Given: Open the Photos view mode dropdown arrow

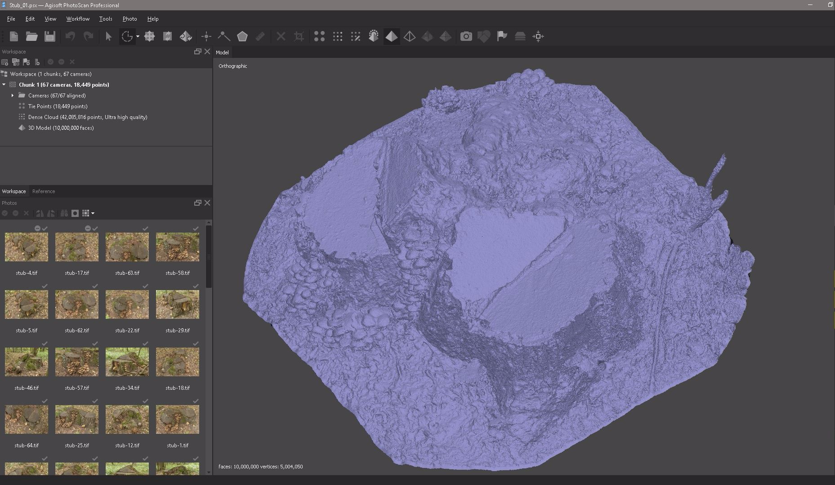Looking at the screenshot, I should (x=93, y=213).
